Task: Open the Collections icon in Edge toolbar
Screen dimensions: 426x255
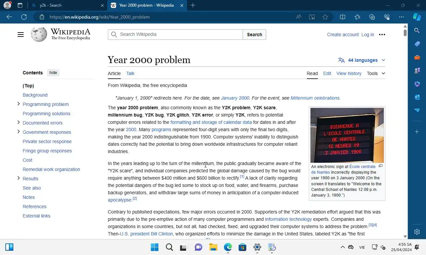Action: 372,17
